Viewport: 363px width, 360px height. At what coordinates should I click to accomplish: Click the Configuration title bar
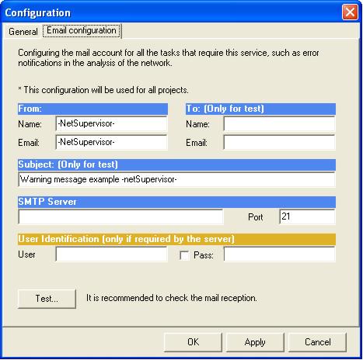pyautogui.click(x=171, y=12)
